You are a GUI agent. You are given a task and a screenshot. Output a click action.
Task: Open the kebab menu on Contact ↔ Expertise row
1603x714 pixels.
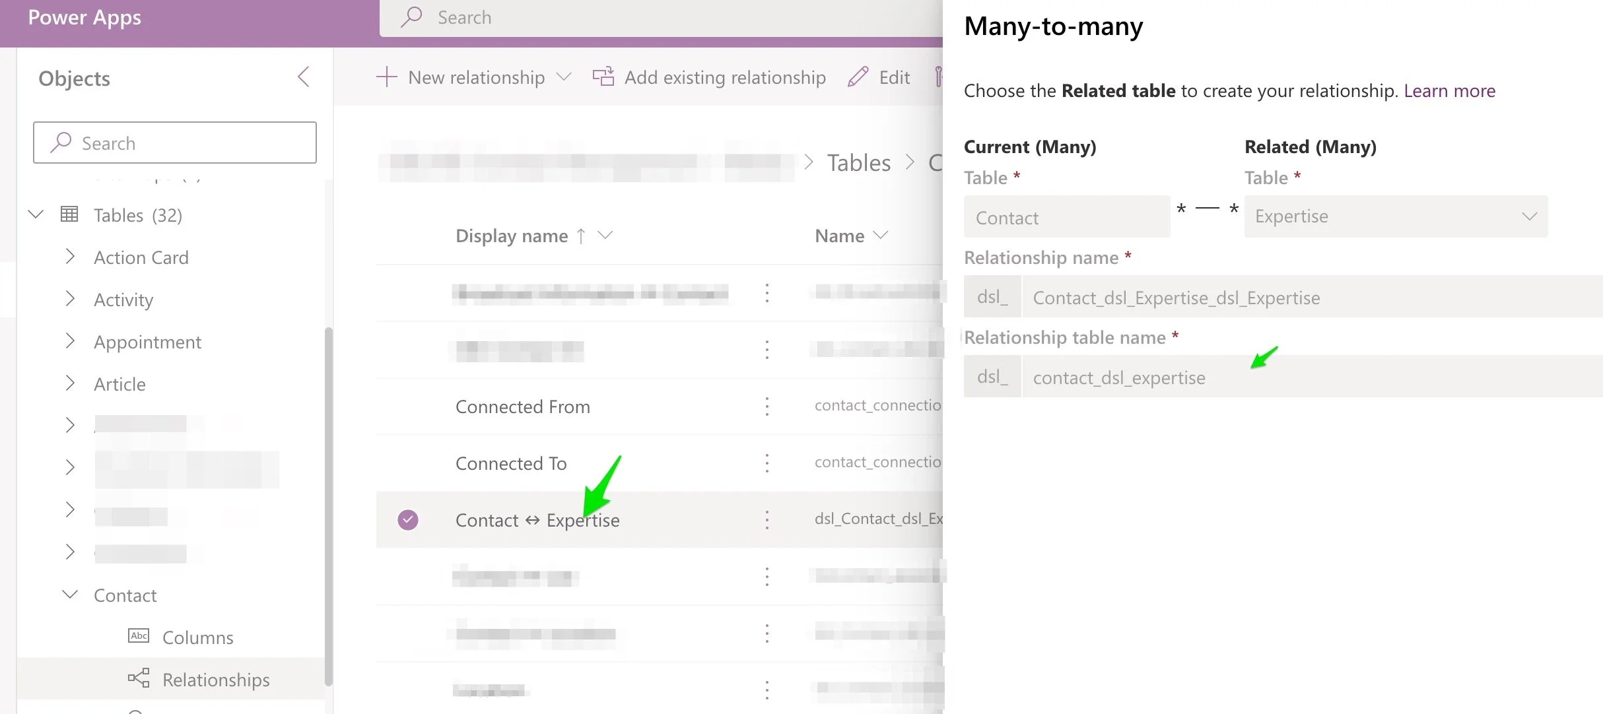[x=767, y=520]
